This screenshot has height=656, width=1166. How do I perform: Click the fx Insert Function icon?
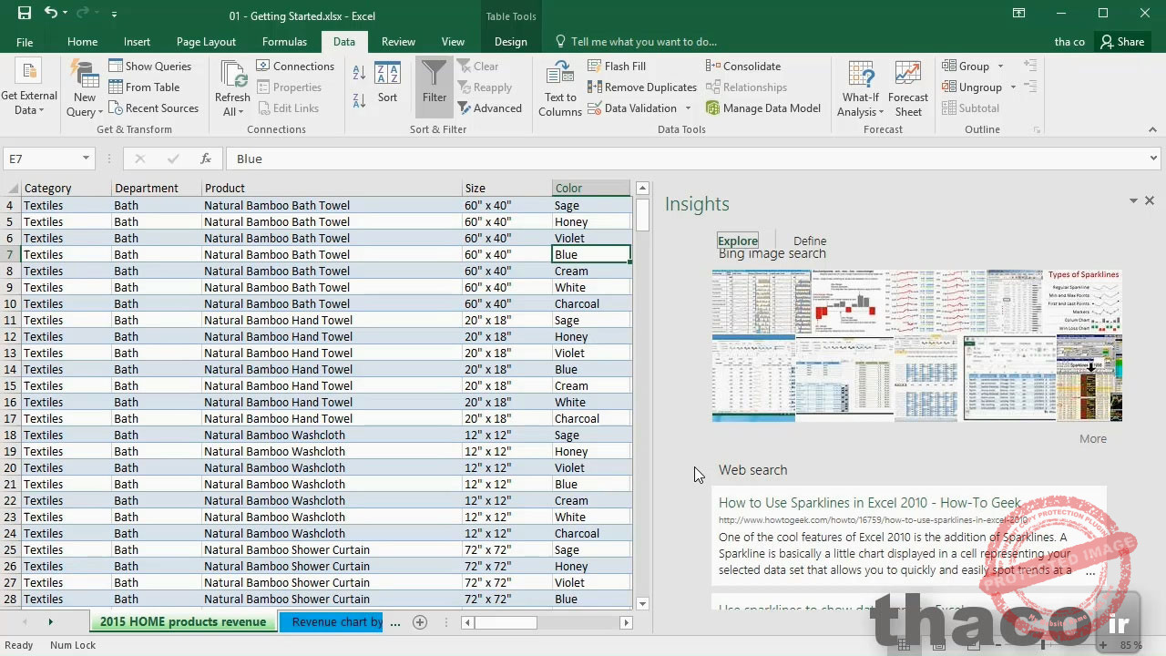click(x=206, y=159)
